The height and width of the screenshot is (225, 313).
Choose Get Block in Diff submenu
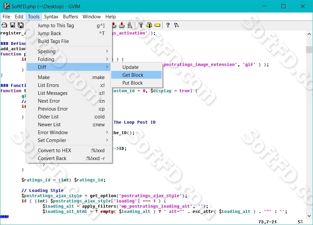point(137,75)
